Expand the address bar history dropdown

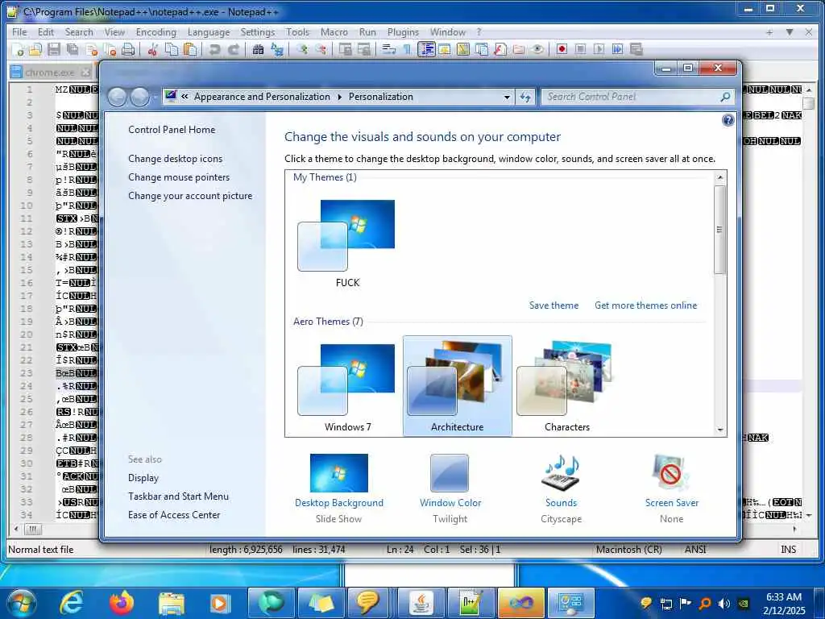tap(507, 97)
